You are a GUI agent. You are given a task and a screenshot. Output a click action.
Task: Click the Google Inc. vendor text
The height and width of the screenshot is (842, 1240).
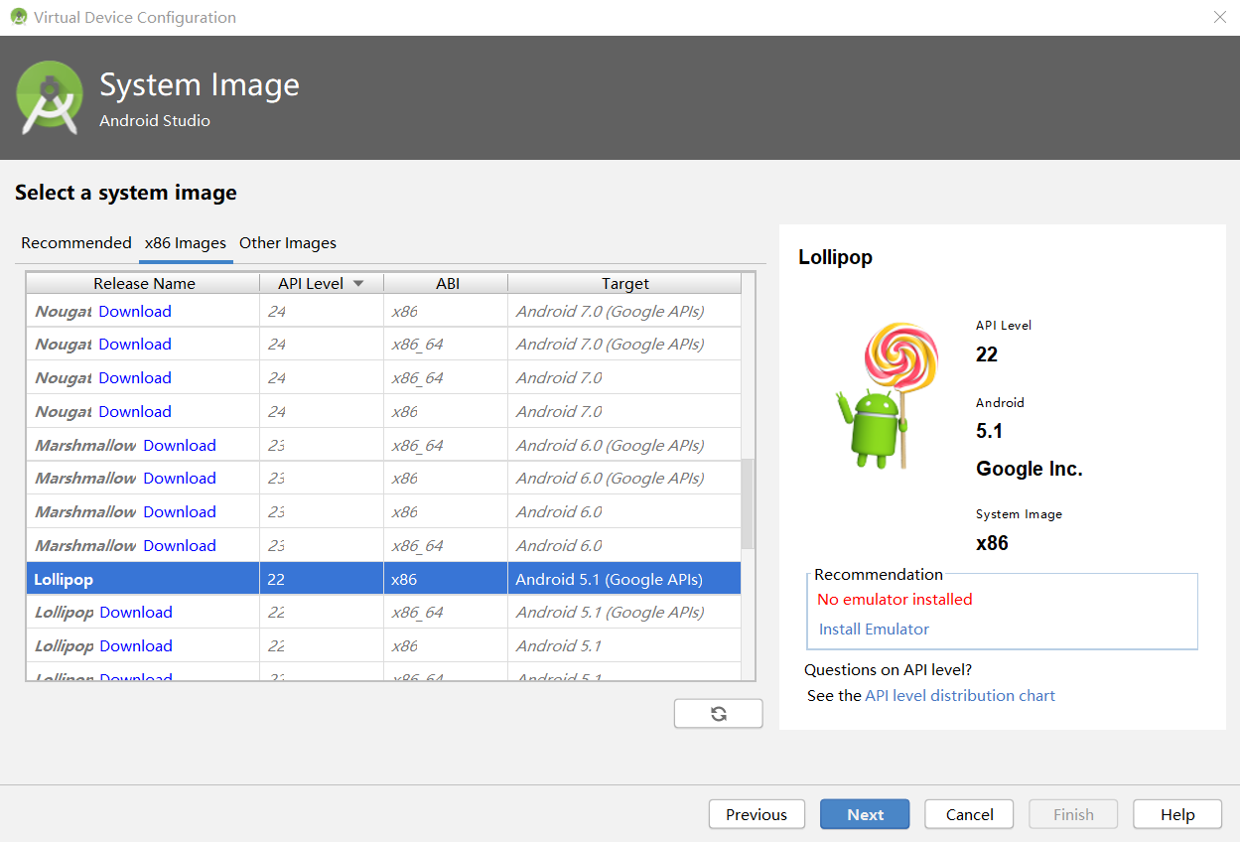coord(1030,469)
